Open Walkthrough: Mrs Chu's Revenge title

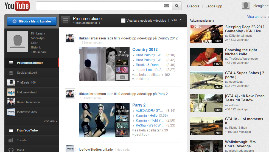(240, 144)
